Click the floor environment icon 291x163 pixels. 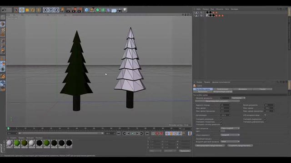coord(114,10)
